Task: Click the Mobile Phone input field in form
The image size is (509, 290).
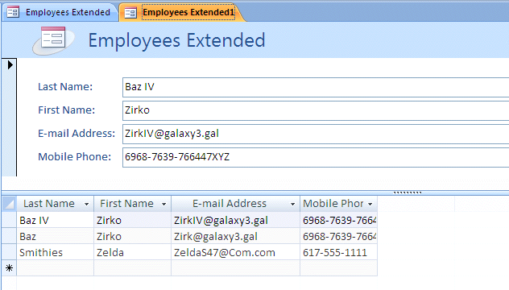Action: [x=316, y=157]
